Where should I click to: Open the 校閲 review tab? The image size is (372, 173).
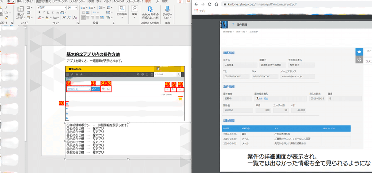[91, 1]
